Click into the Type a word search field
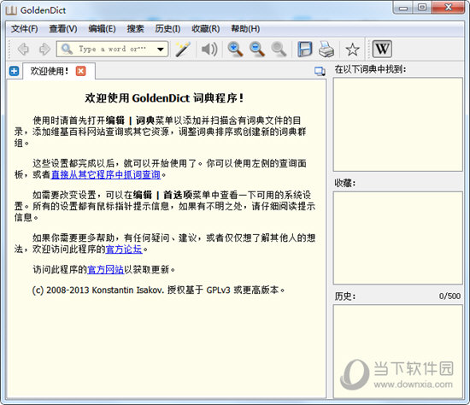 [x=113, y=49]
